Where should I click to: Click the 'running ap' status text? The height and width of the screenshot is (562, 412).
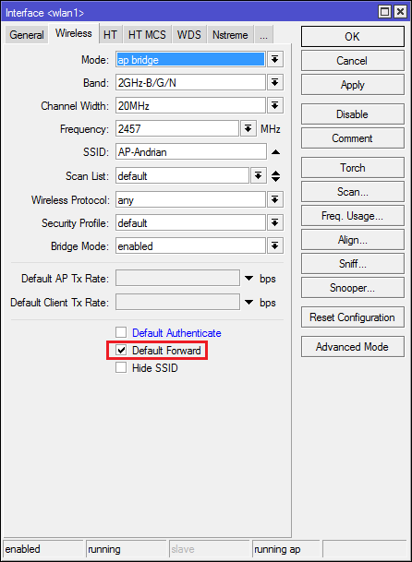pyautogui.click(x=277, y=549)
